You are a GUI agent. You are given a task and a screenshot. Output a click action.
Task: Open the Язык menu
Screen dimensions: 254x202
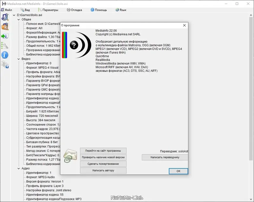click(x=121, y=10)
